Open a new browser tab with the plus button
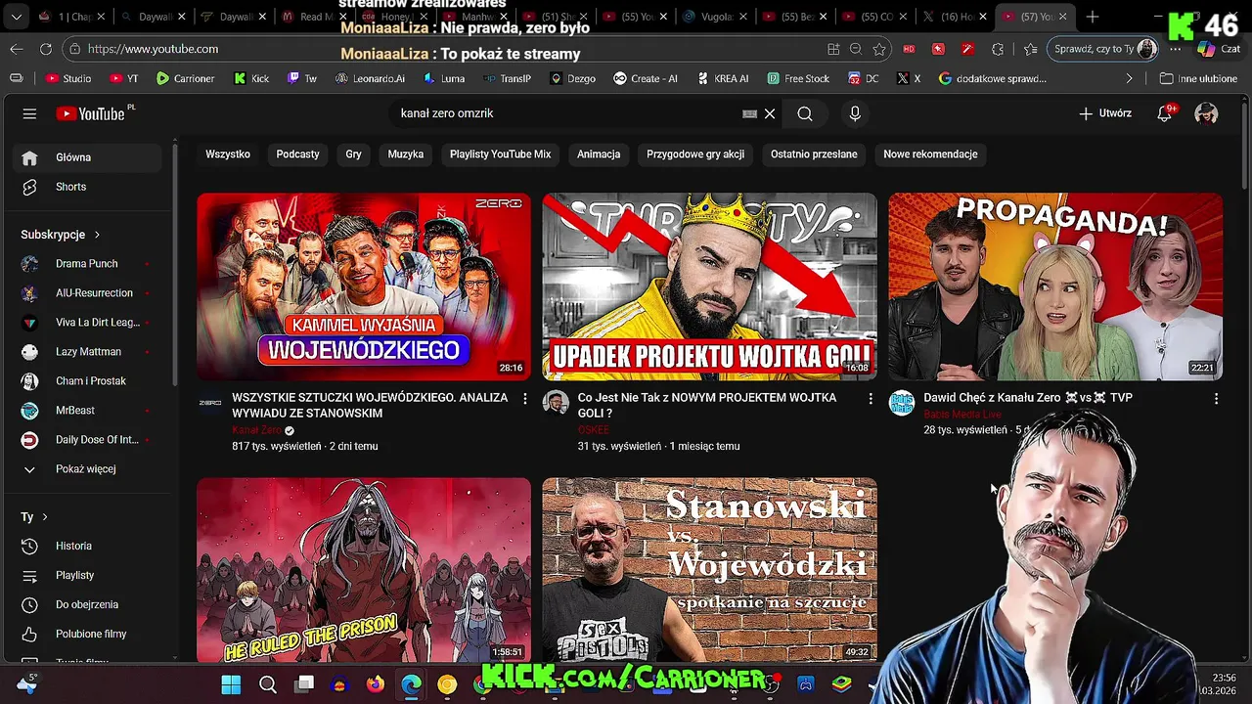 (1093, 17)
